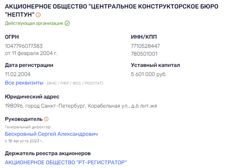This screenshot has height=168, width=225.
Task: Click the registration date 11.02.2004
Action: tap(18, 74)
